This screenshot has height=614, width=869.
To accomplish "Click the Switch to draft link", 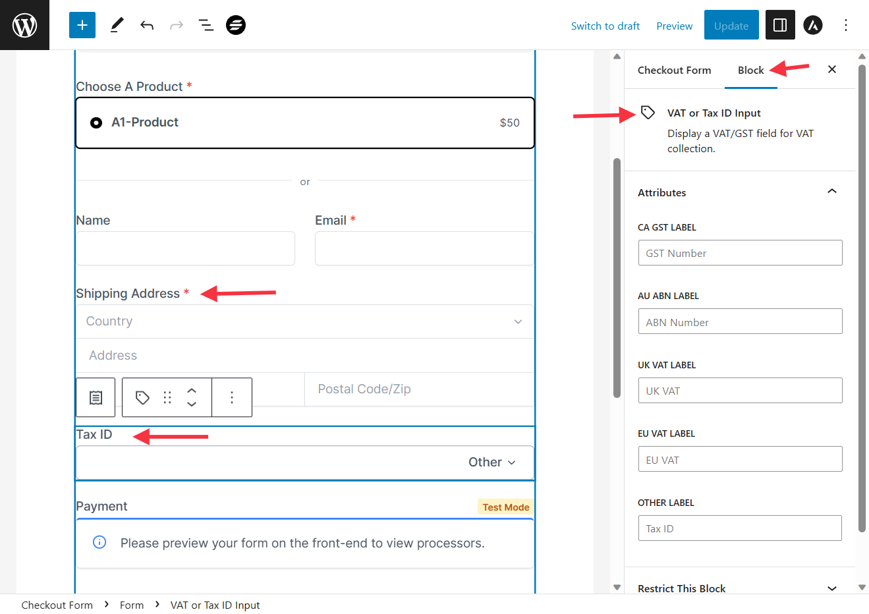I will pos(605,26).
